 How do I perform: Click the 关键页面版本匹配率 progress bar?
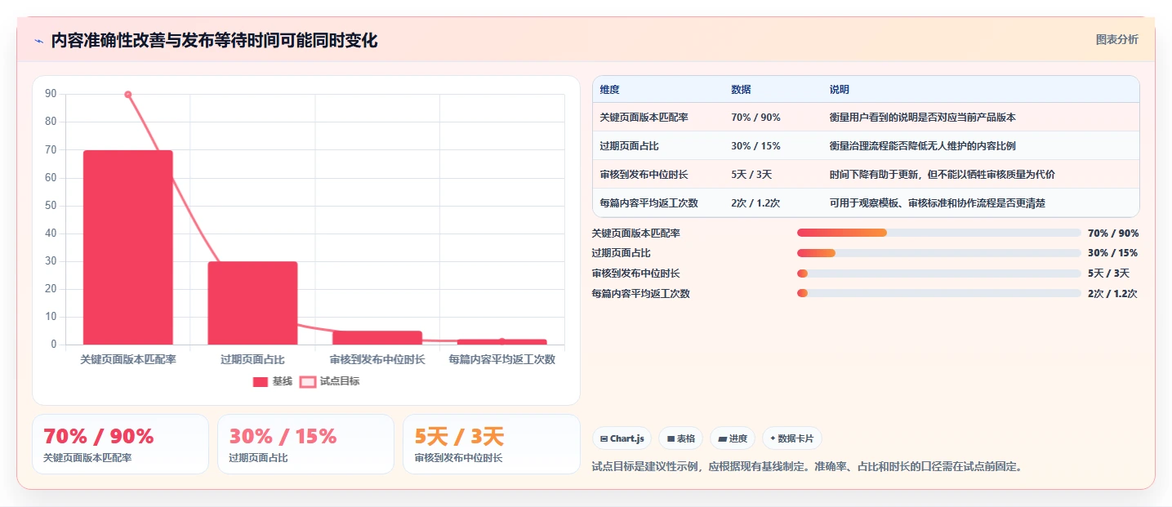pos(939,233)
